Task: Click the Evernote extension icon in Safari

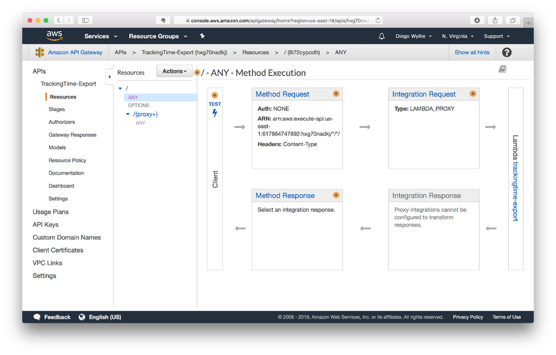Action: [x=163, y=20]
